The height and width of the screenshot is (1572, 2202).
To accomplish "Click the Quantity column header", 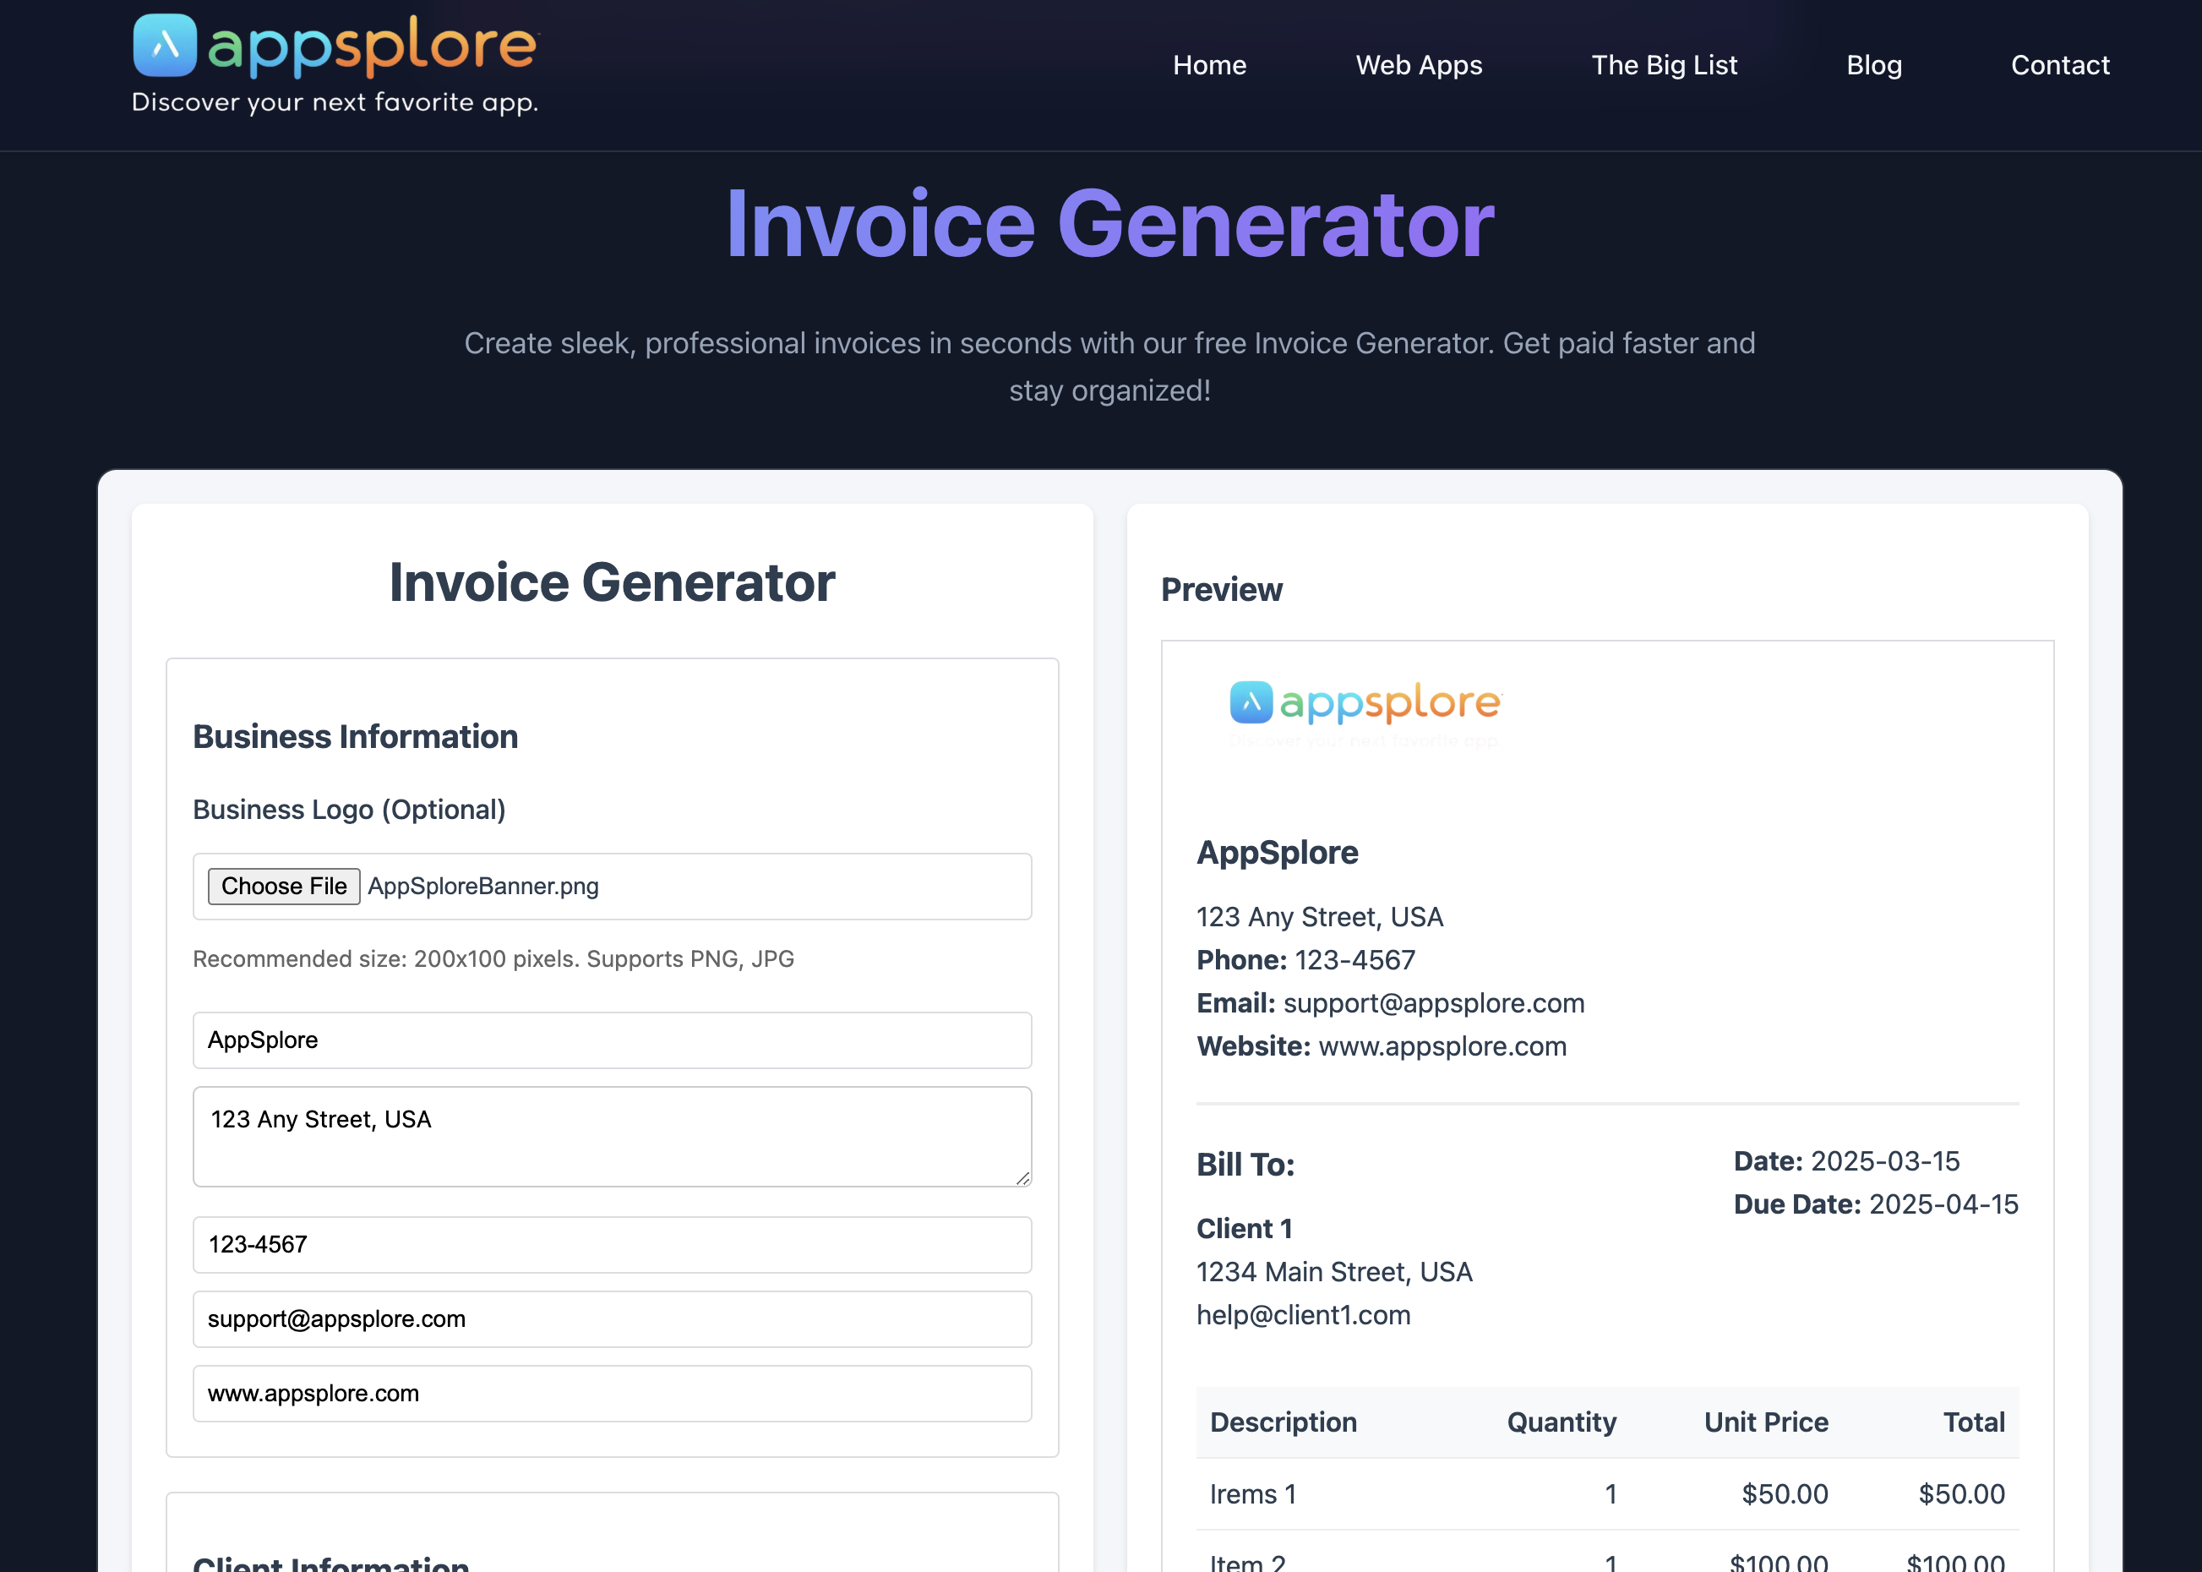I will coord(1562,1422).
